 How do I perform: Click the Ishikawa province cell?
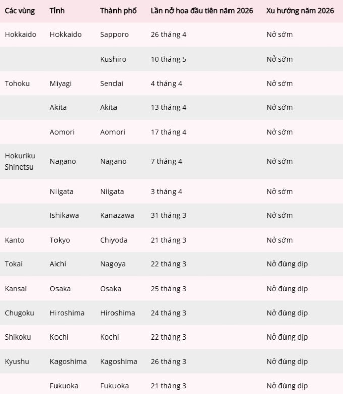pyautogui.click(x=64, y=215)
